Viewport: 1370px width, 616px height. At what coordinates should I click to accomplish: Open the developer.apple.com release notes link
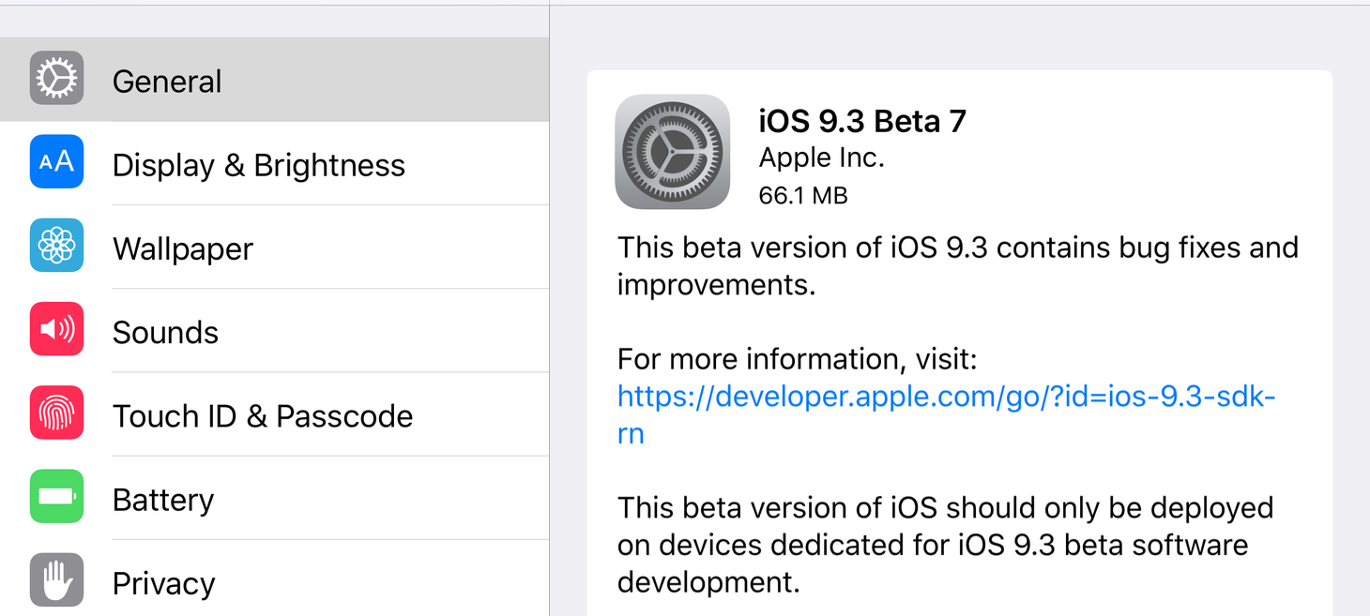[946, 414]
